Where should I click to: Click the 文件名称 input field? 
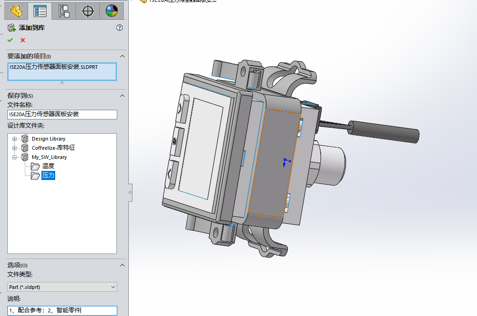click(62, 114)
